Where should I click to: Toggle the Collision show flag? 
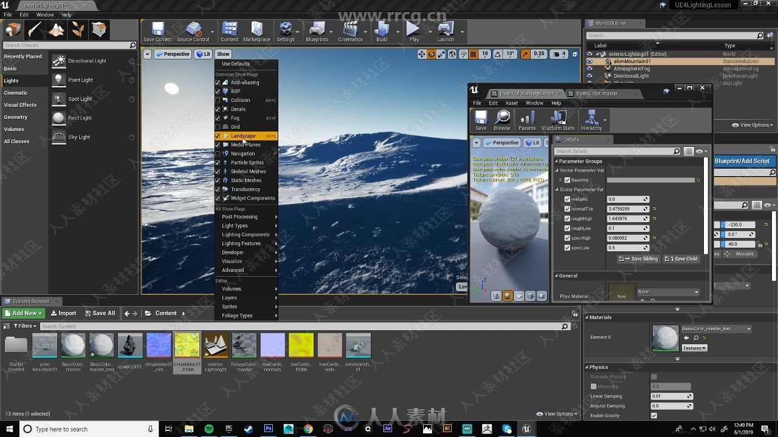point(218,100)
